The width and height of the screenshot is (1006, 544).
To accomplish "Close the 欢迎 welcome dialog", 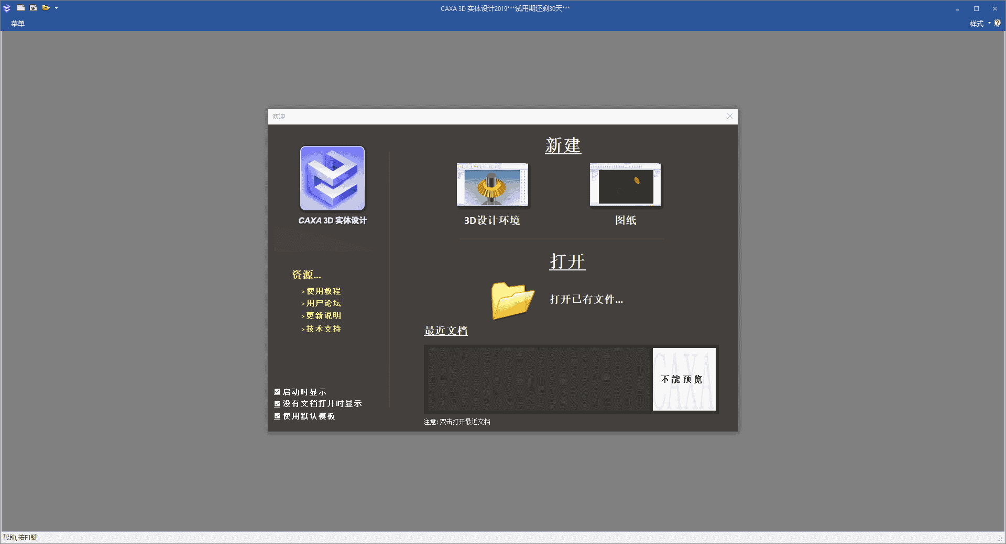I will (x=730, y=116).
